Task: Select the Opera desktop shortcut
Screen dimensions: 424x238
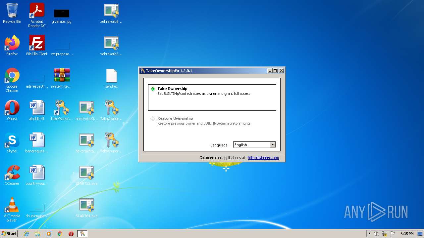Action: pos(12,110)
